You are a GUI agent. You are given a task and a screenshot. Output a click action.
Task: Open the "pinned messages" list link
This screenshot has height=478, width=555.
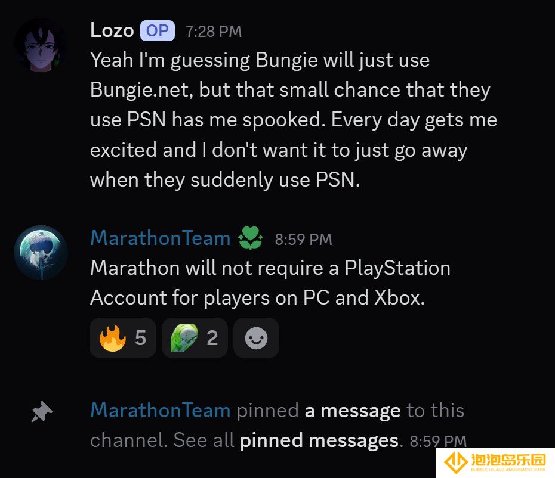click(x=319, y=440)
